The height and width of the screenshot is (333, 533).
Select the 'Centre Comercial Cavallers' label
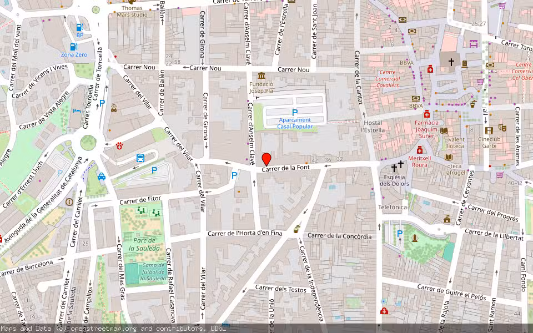pos(388,78)
